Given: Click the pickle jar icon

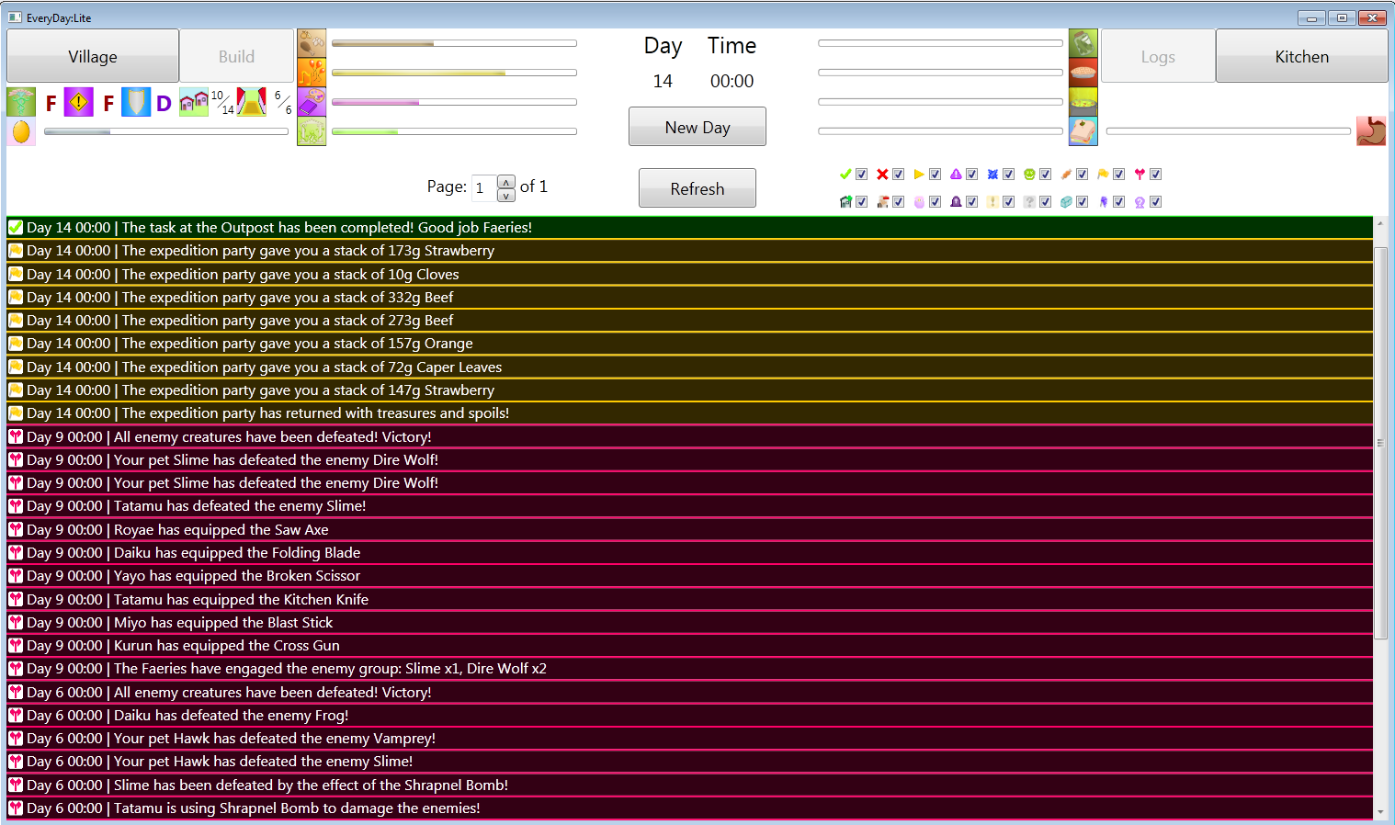Looking at the screenshot, I should coord(1083,43).
